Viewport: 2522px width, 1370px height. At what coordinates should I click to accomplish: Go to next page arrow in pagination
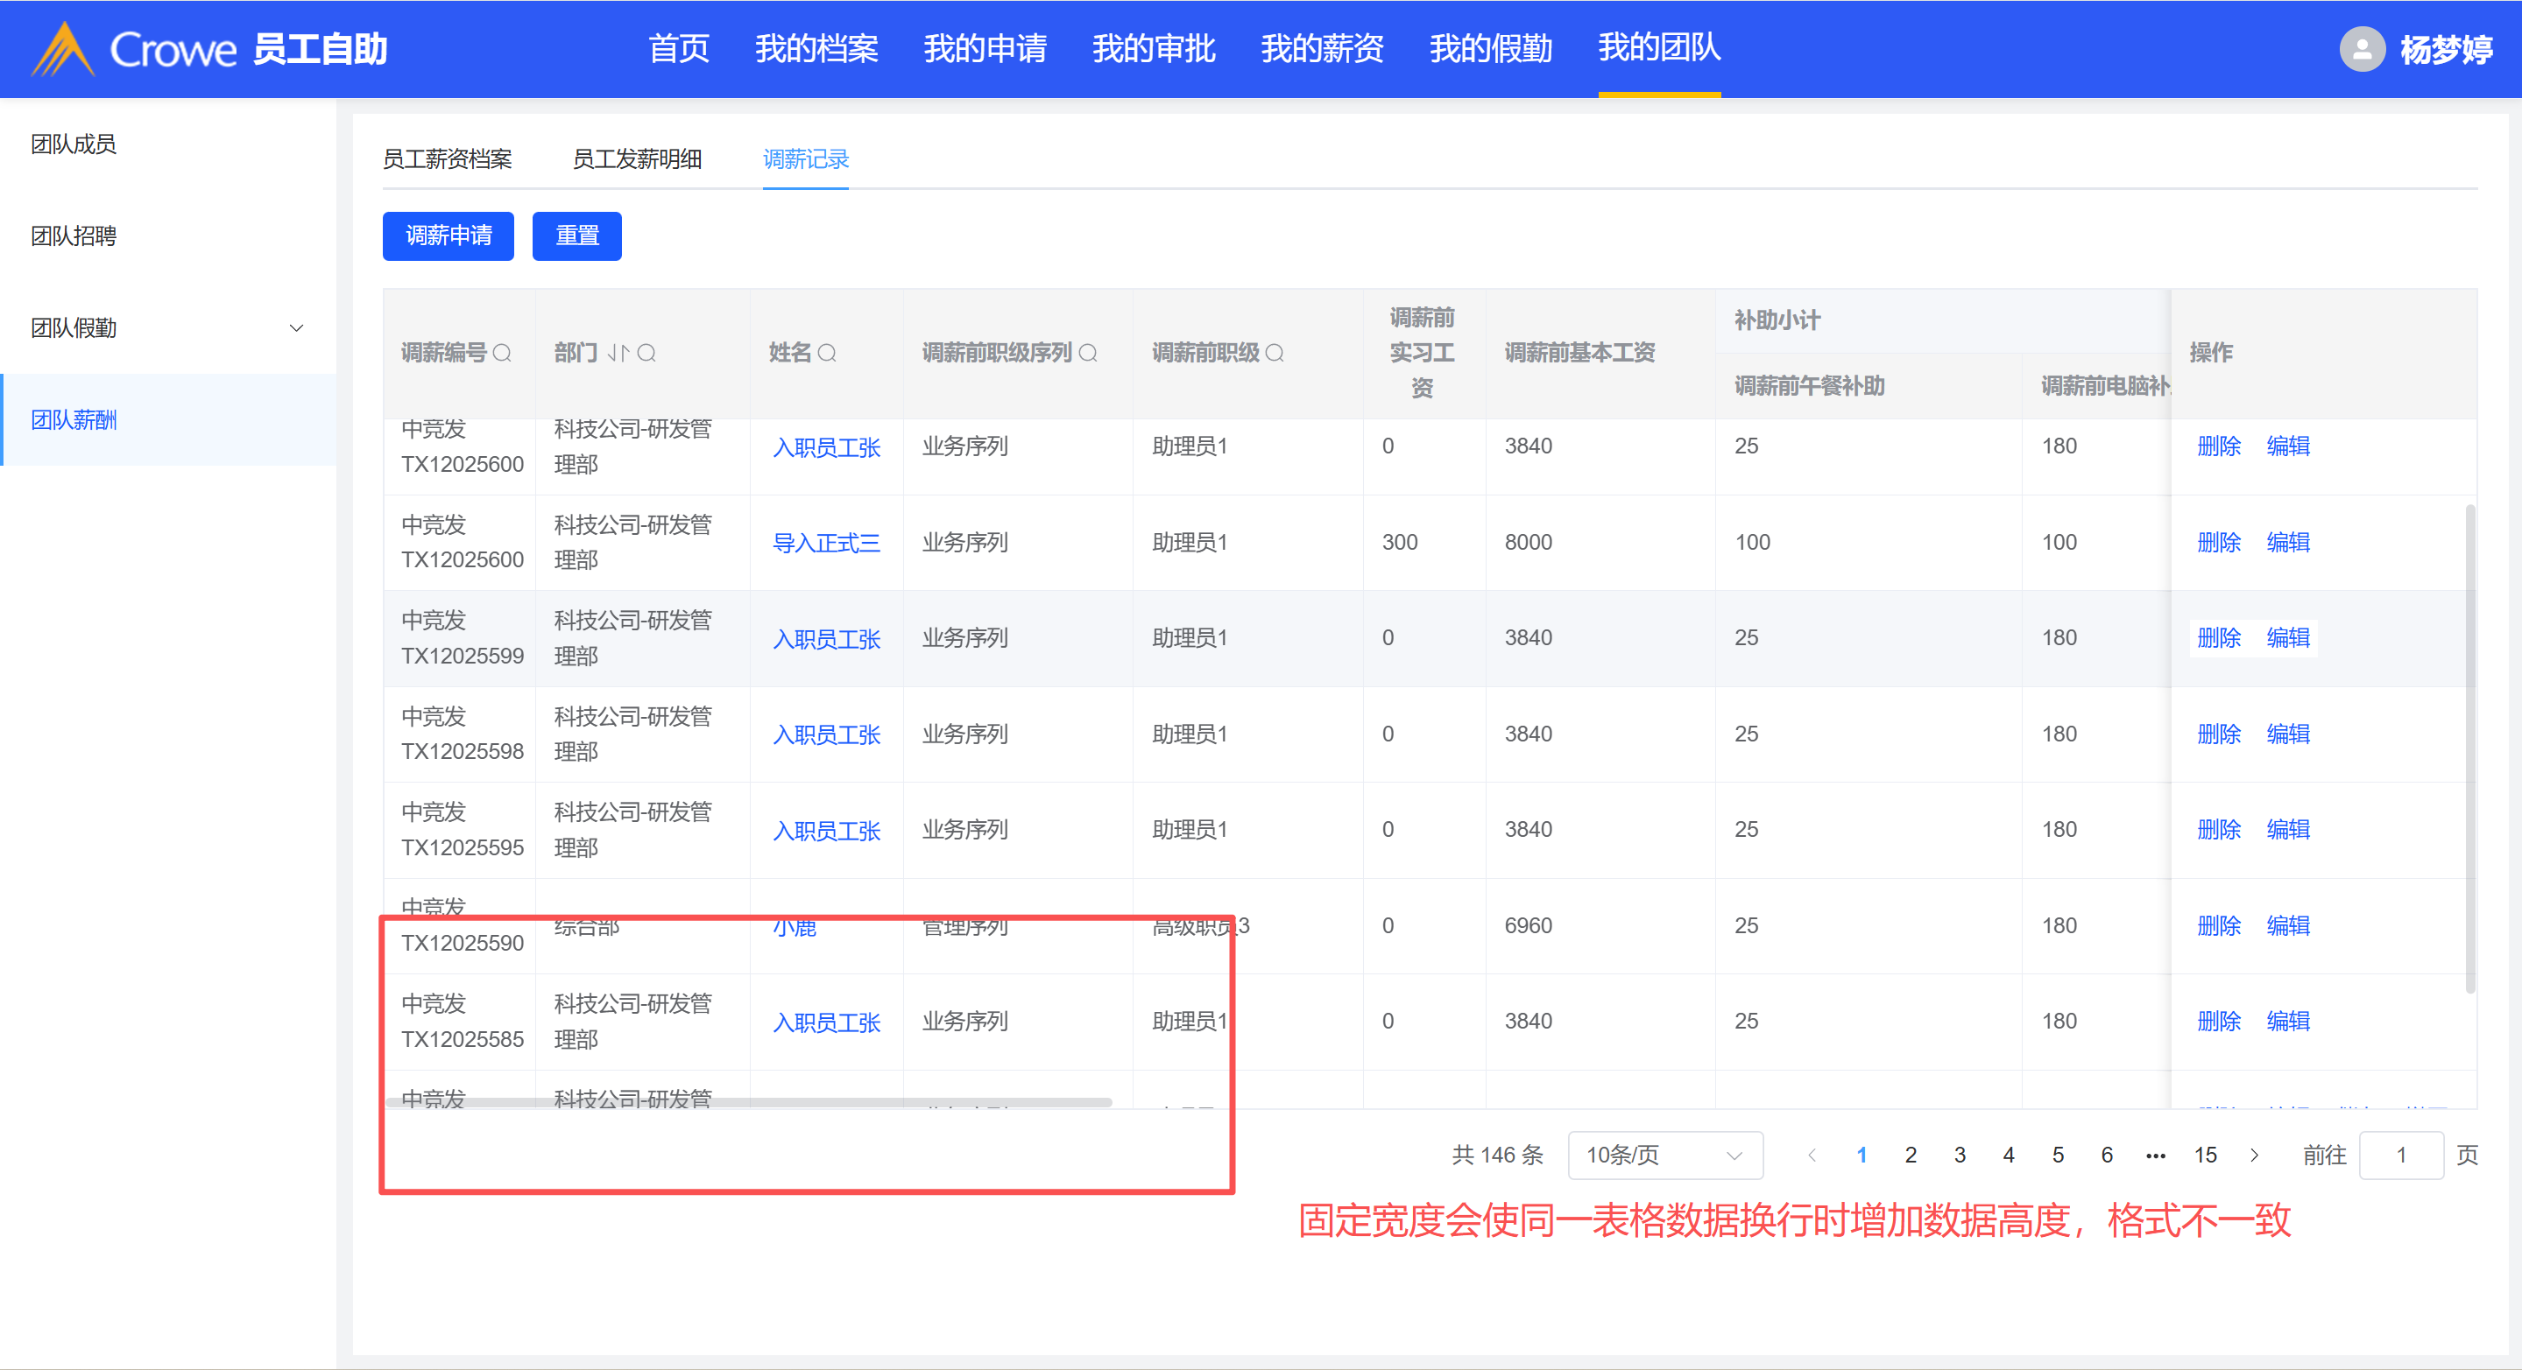click(x=2254, y=1155)
